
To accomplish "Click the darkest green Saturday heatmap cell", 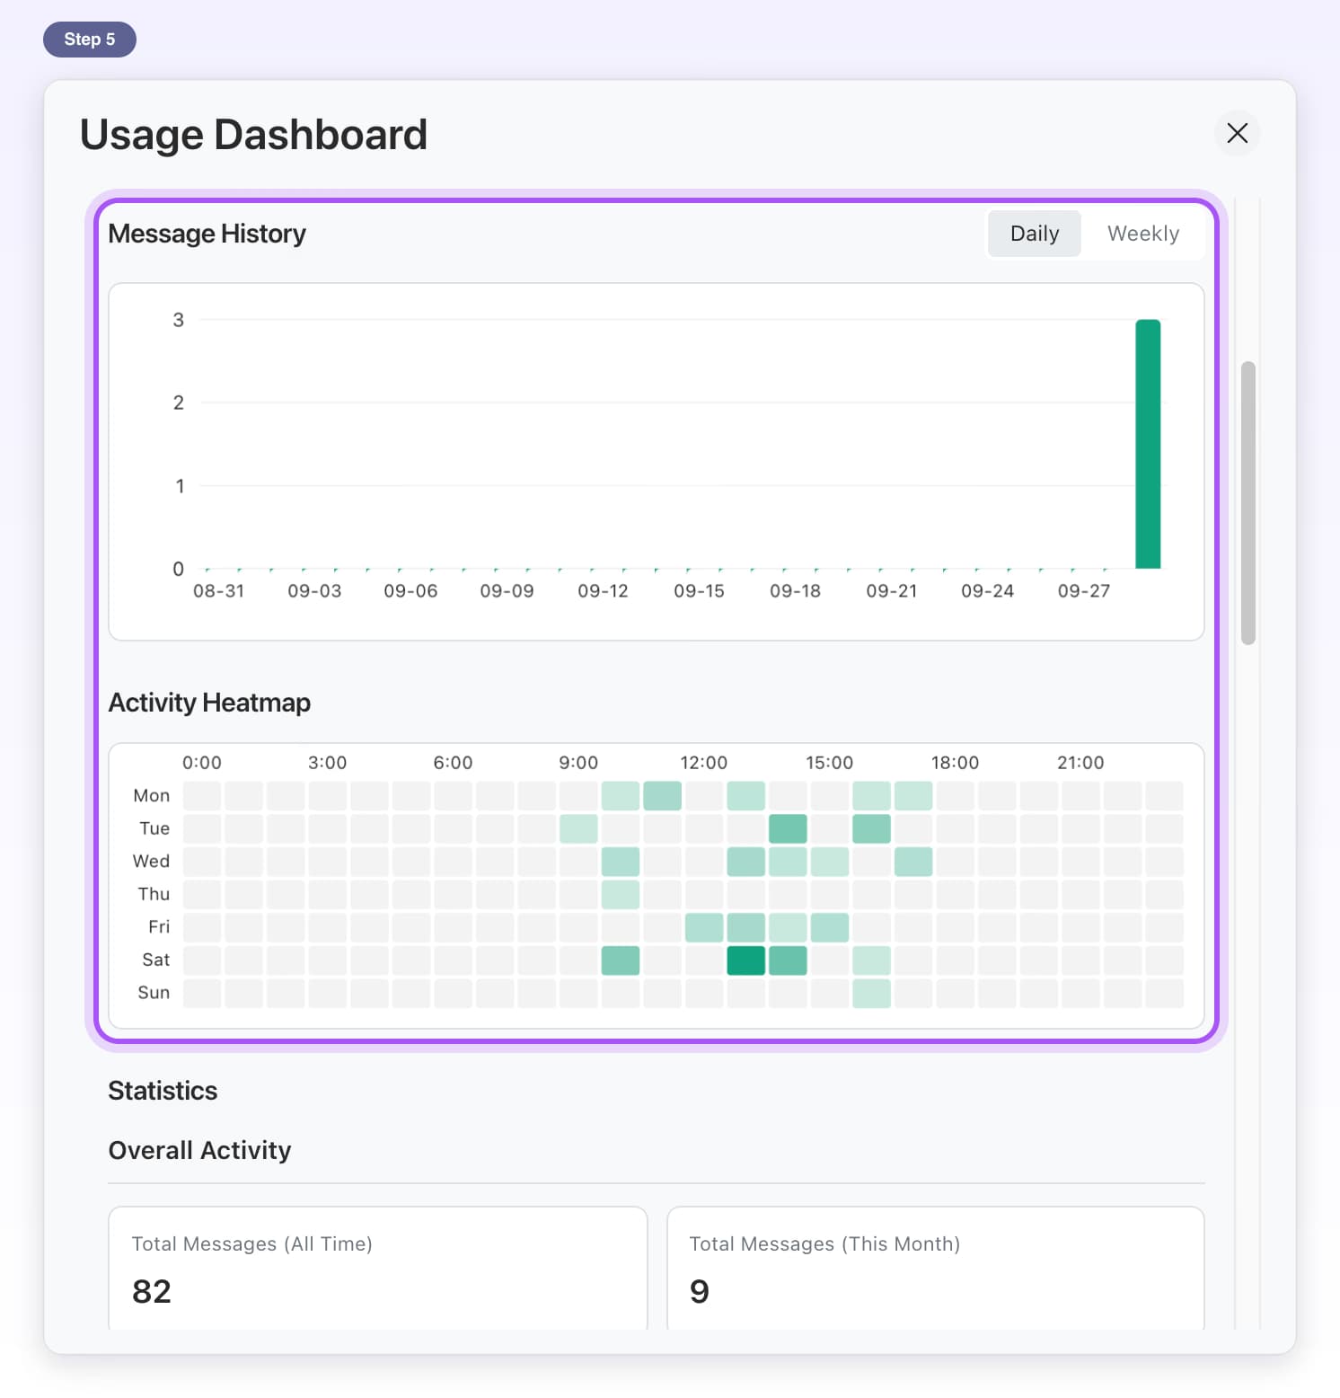I will 745,960.
